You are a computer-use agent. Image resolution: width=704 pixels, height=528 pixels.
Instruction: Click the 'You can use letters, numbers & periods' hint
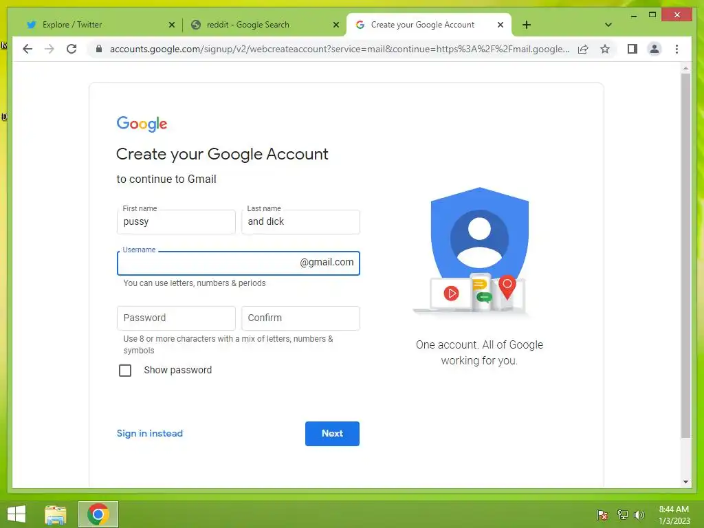[x=195, y=283]
